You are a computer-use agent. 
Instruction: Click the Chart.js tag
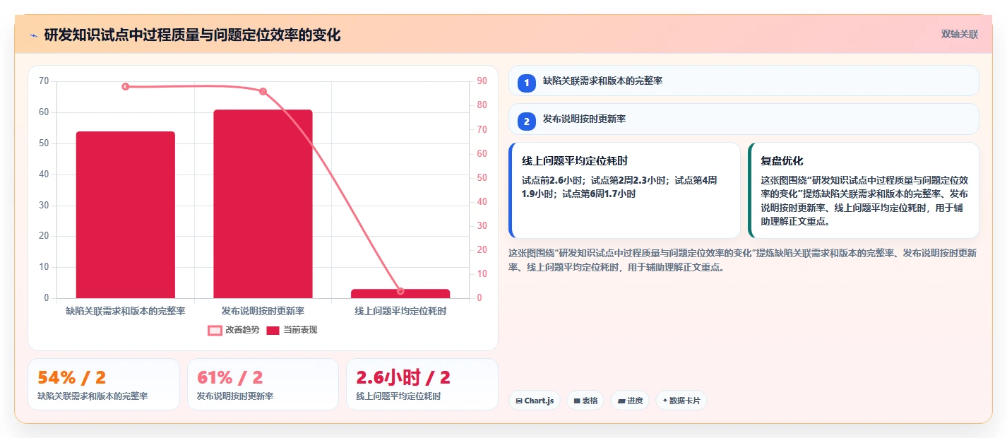coord(535,401)
